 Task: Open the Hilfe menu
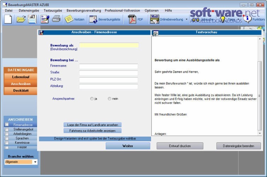pyautogui.click(x=168, y=10)
